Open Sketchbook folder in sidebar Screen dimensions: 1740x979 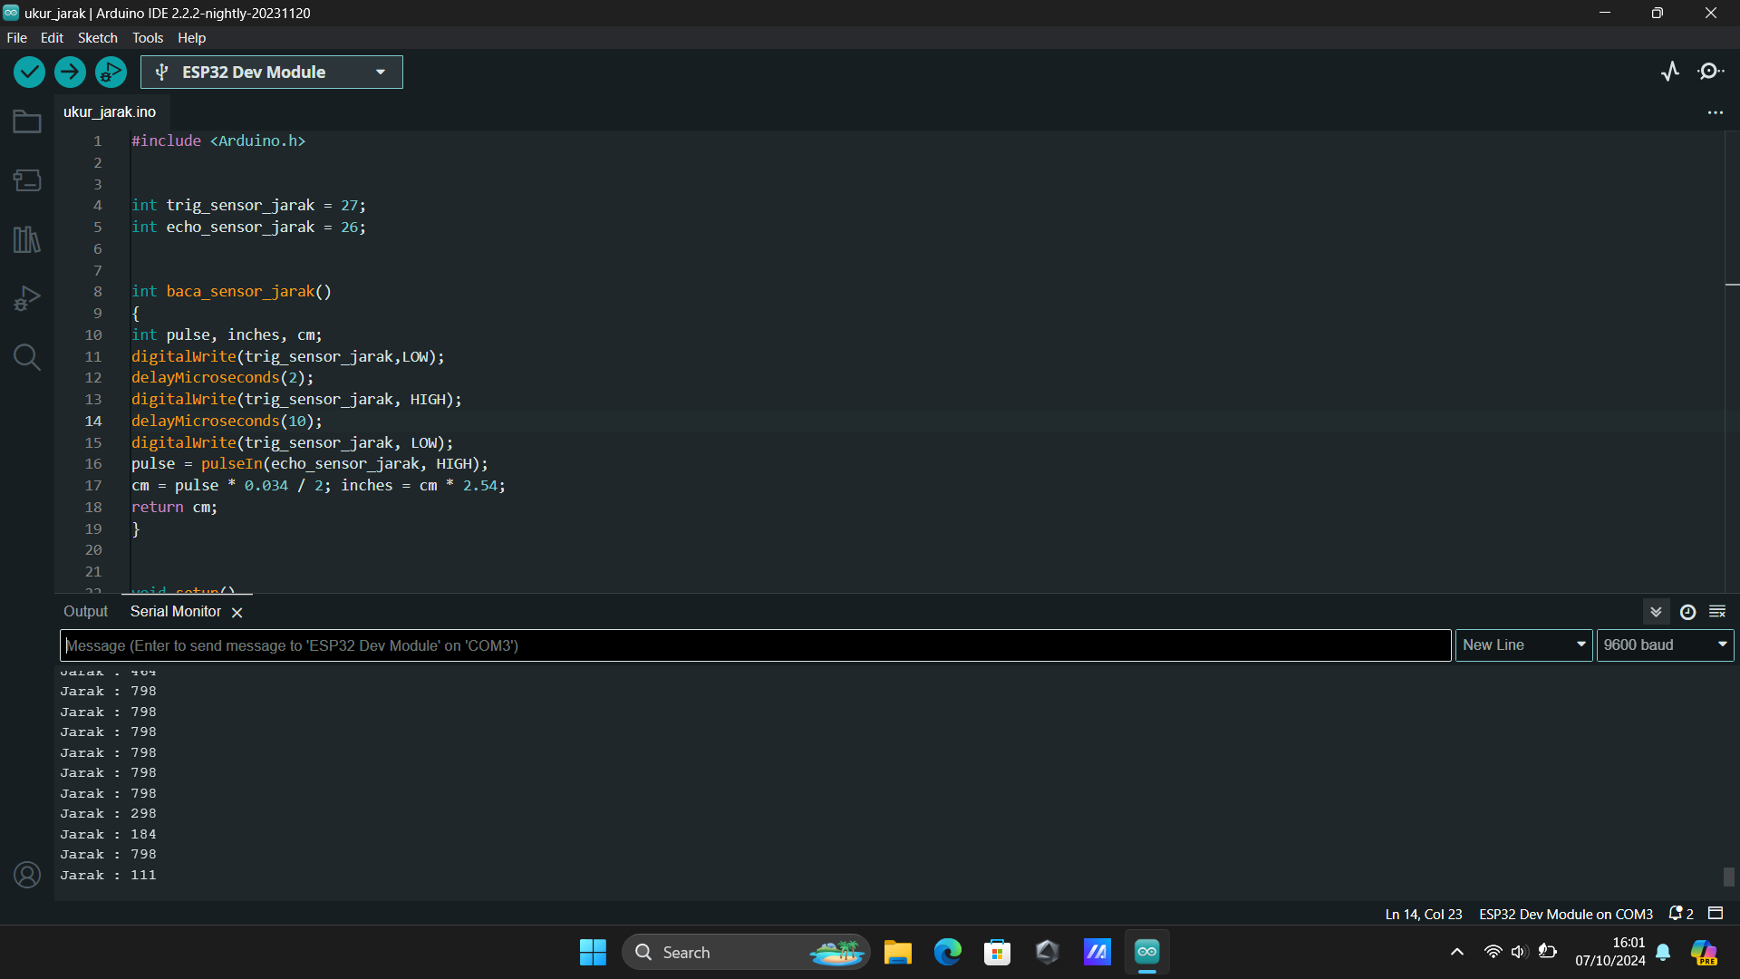click(27, 121)
